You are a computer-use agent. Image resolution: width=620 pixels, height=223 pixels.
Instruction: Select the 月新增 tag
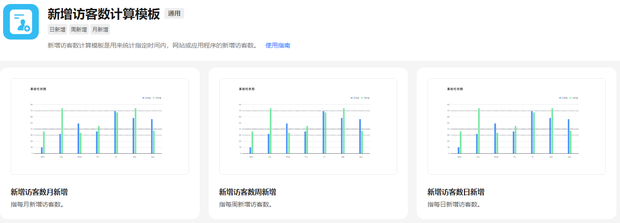pyautogui.click(x=100, y=30)
